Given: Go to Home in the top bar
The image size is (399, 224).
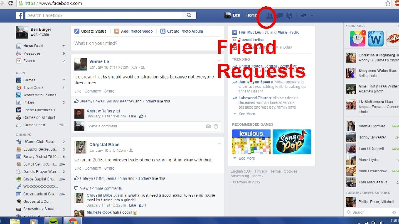Looking at the screenshot, I should (251, 15).
